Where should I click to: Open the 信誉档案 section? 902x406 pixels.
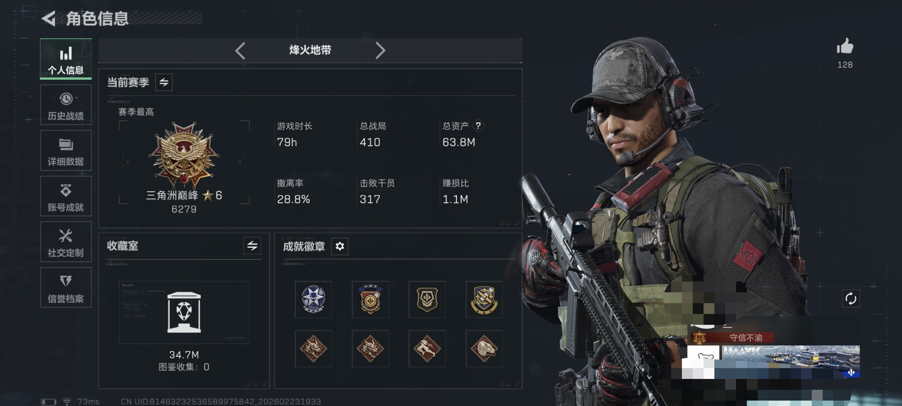(x=66, y=288)
